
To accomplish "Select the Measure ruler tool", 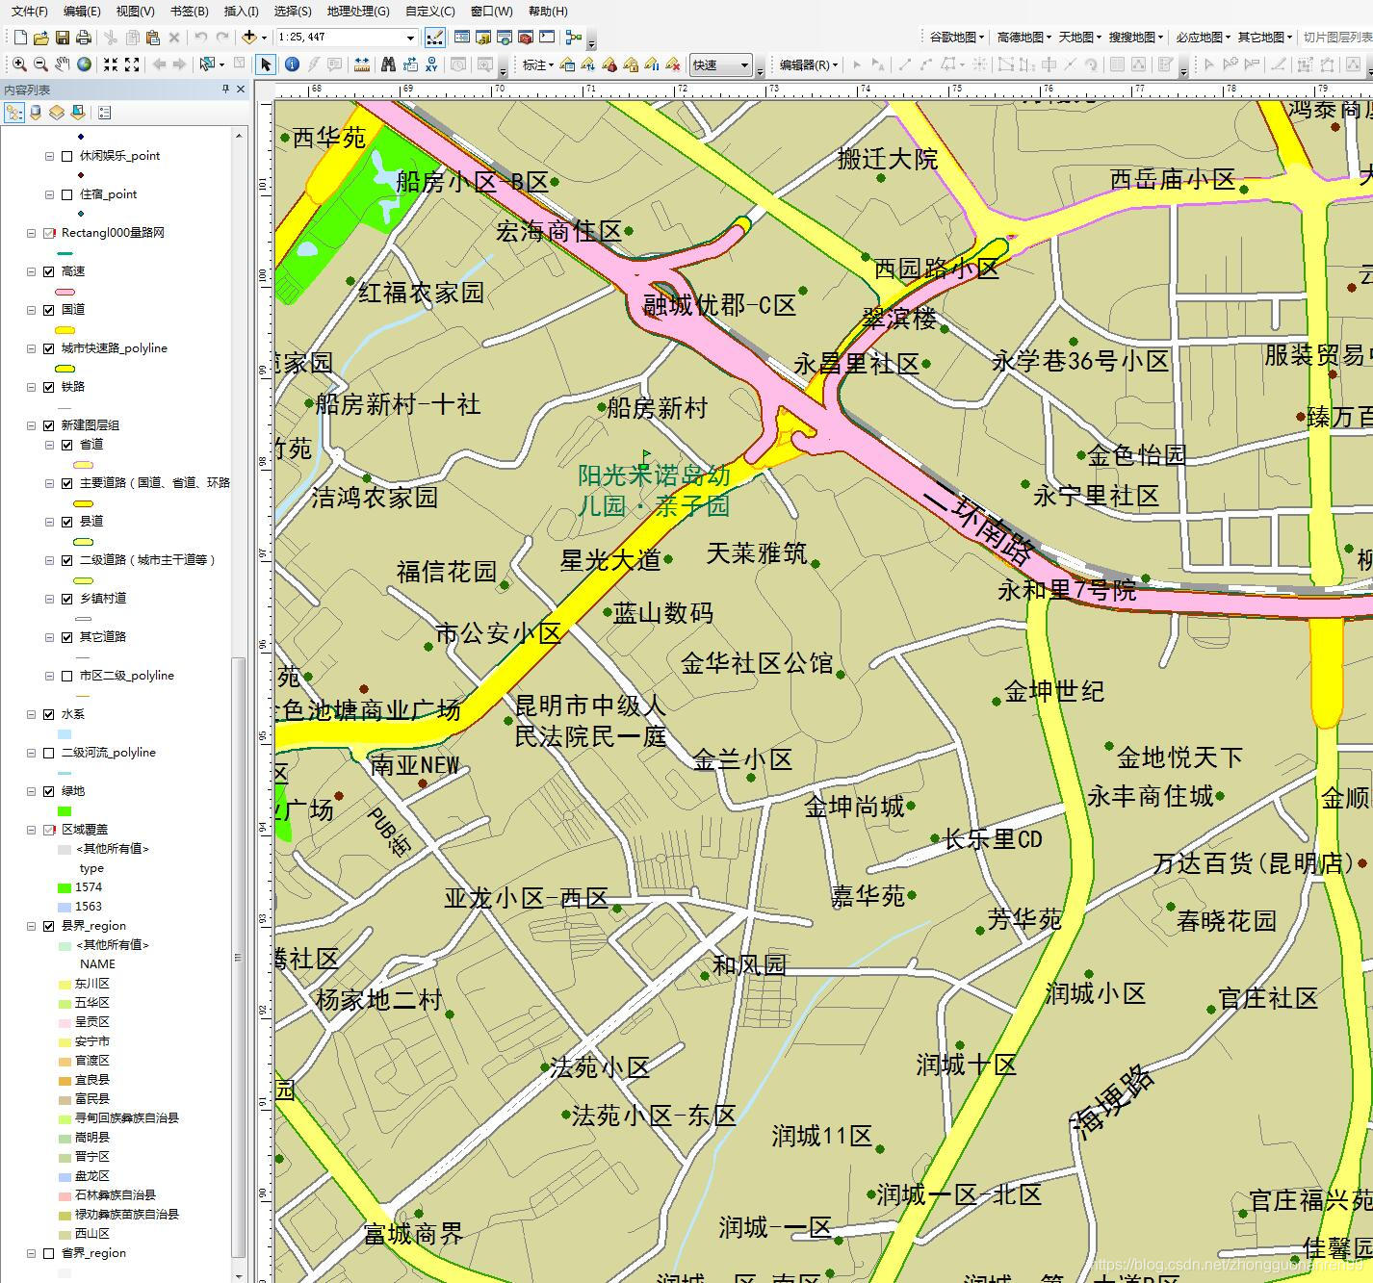I will point(362,64).
